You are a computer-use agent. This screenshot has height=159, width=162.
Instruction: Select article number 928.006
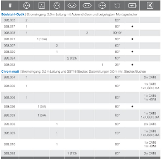coord(10,98)
